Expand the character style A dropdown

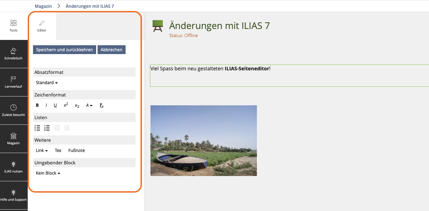[x=89, y=105]
